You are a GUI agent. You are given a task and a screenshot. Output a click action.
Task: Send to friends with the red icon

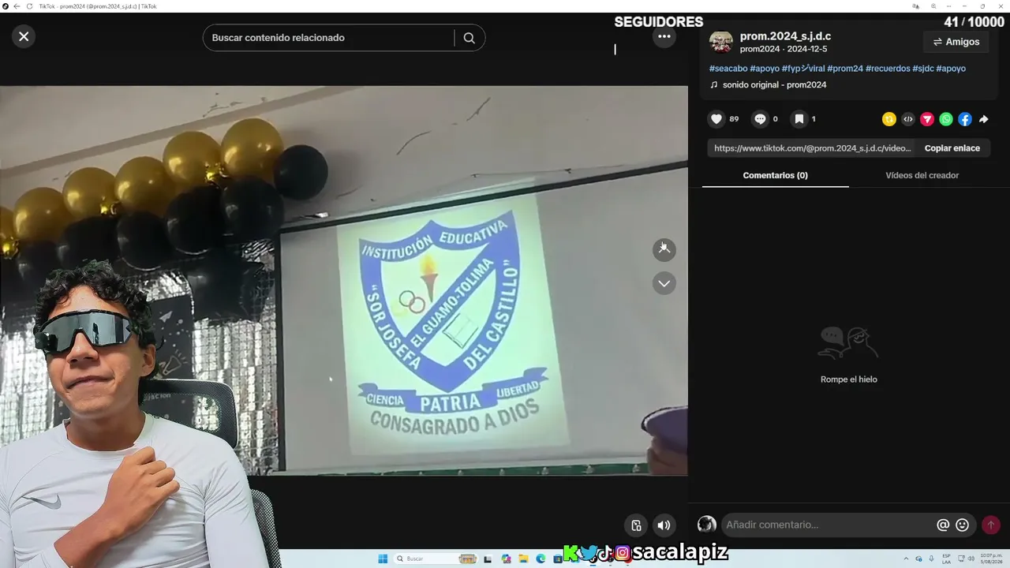927,119
